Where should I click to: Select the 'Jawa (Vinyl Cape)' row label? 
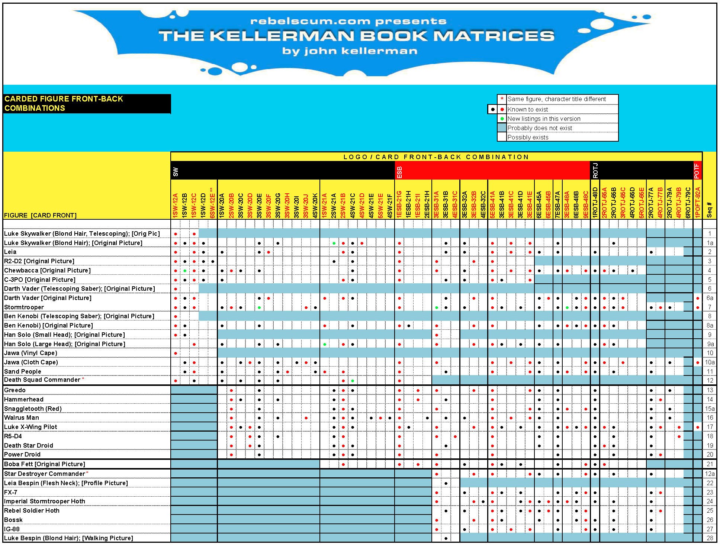pyautogui.click(x=30, y=353)
